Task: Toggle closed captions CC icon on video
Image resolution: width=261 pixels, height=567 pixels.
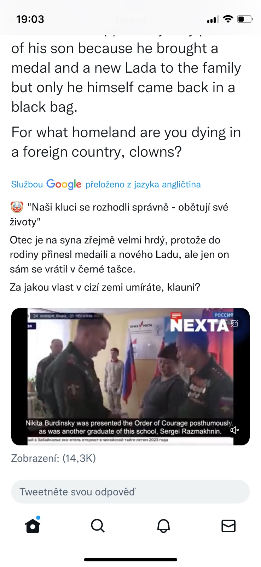Action: 234,323
